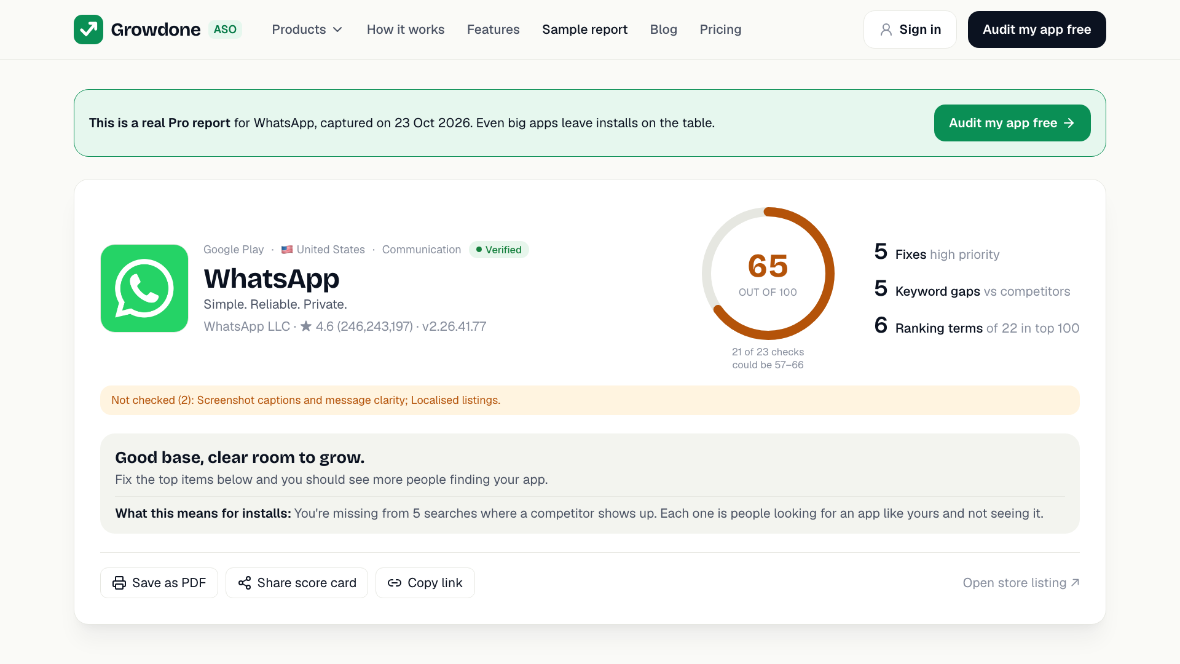Click the United States flag icon
Image resolution: width=1180 pixels, height=664 pixels.
(x=287, y=250)
